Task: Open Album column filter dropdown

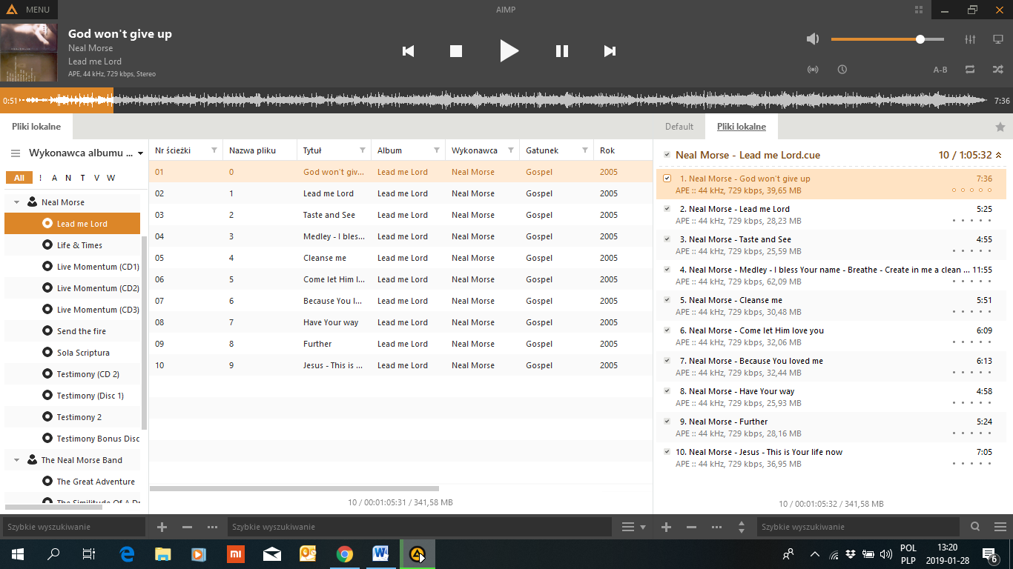Action: point(437,150)
